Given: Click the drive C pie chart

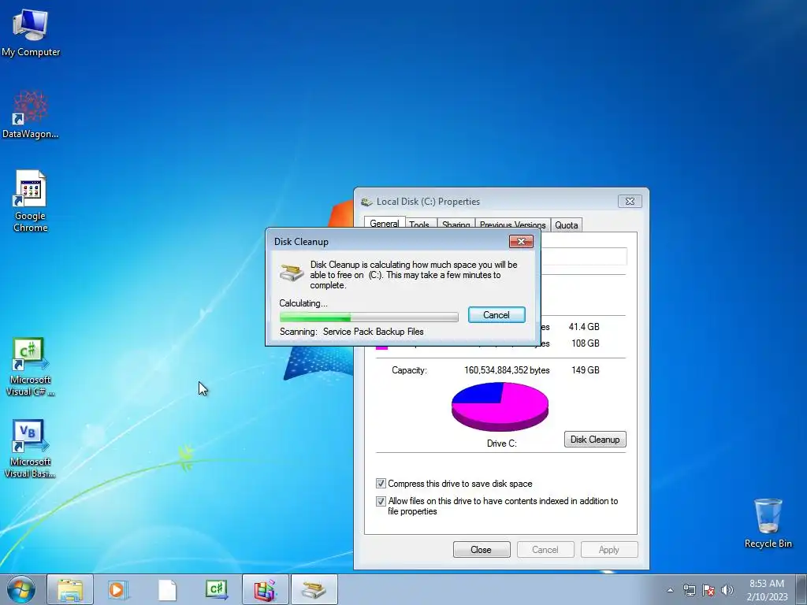Looking at the screenshot, I should pos(500,406).
